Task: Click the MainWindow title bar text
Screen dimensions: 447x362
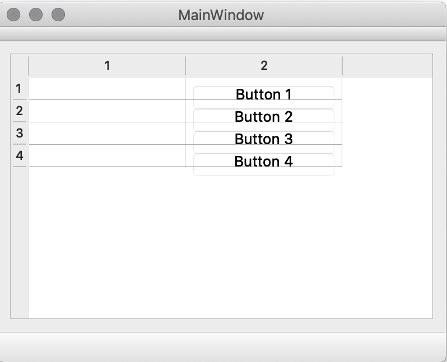Action: click(221, 15)
